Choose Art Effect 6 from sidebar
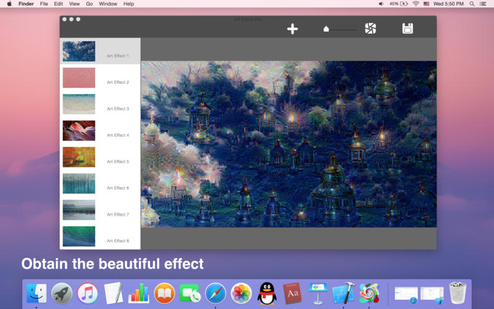The height and width of the screenshot is (309, 494). pyautogui.click(x=79, y=184)
